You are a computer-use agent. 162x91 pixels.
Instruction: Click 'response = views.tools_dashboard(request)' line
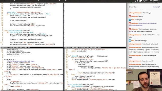(x=26, y=39)
